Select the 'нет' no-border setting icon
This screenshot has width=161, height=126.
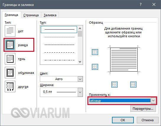pos(10,31)
